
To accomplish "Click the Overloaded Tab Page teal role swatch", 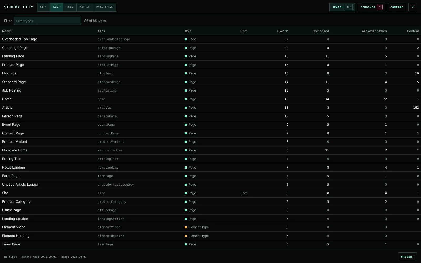I will click(186, 39).
